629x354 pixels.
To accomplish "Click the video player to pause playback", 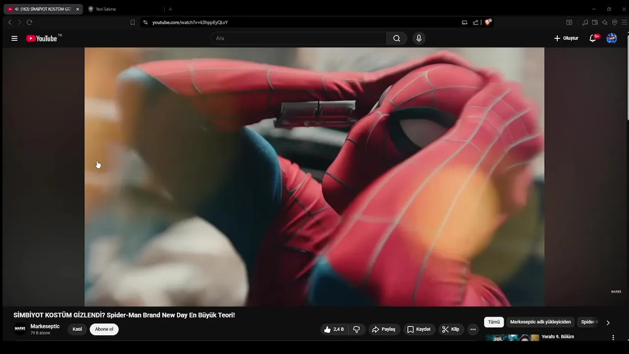I will coord(314,177).
